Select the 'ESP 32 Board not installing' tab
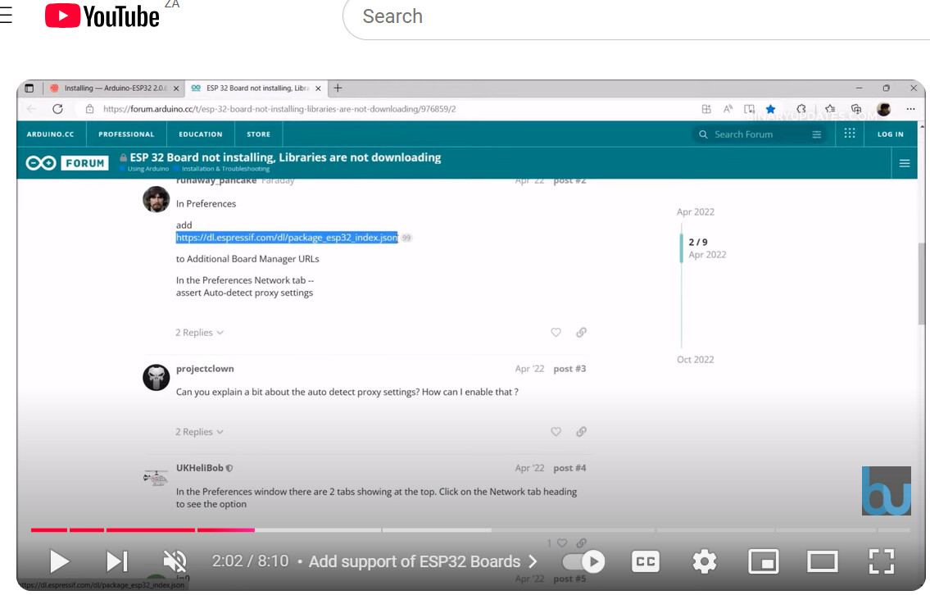The width and height of the screenshot is (930, 595). click(256, 89)
